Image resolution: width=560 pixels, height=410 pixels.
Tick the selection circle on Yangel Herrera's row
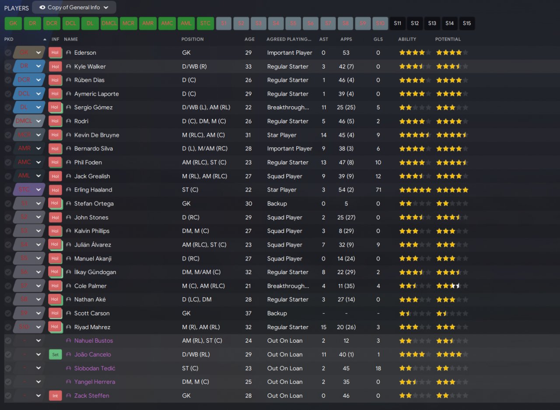(8, 382)
